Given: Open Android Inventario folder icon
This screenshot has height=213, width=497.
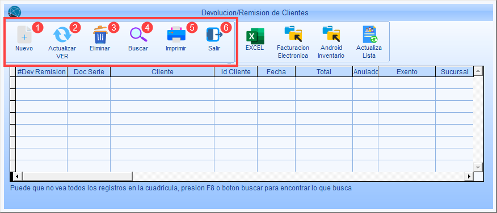Looking at the screenshot, I should pos(331,34).
